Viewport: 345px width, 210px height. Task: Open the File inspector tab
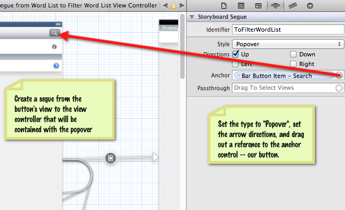coord(224,6)
